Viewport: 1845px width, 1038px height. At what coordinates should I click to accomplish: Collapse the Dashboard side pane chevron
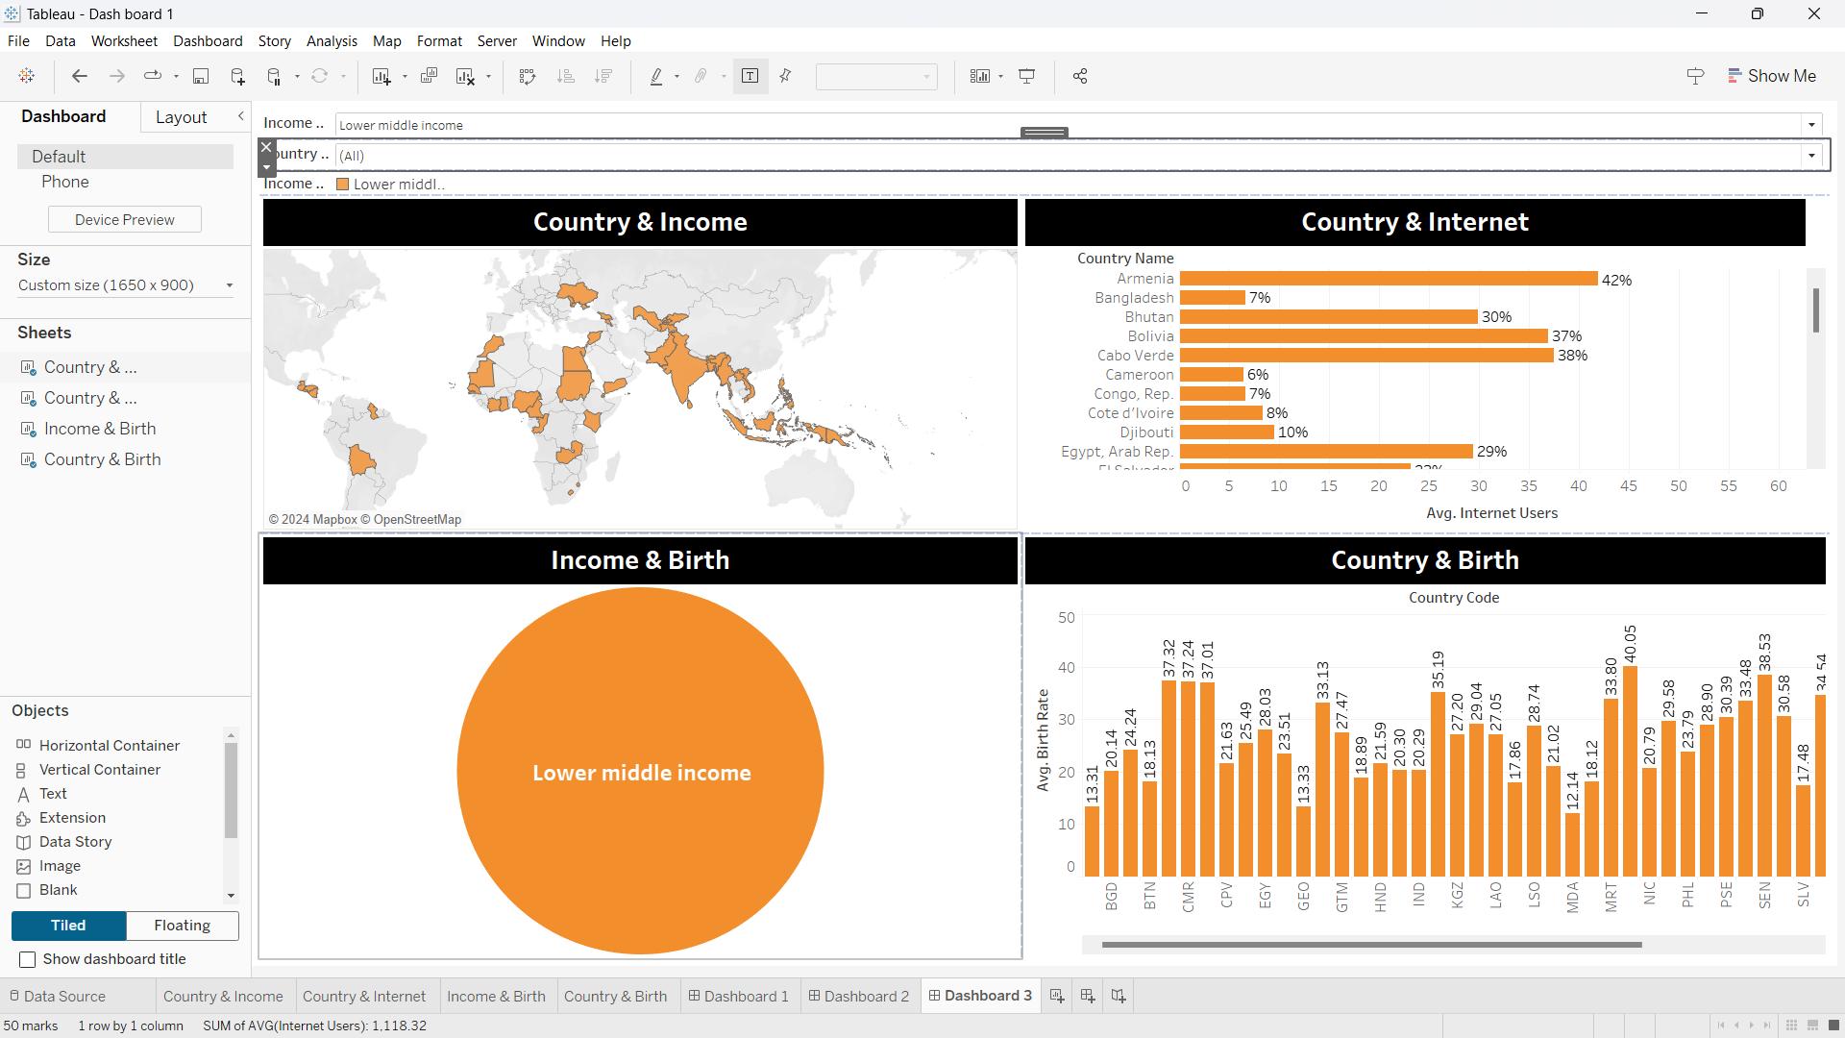241,116
